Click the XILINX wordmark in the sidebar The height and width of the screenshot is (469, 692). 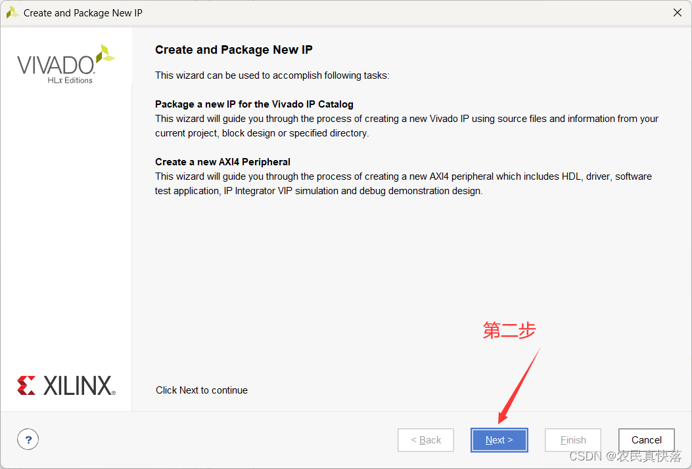tap(79, 386)
